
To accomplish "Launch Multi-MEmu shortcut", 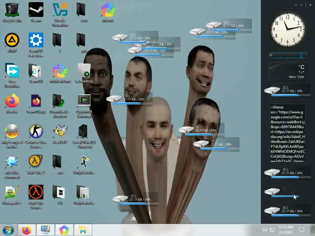I will click(x=60, y=73).
